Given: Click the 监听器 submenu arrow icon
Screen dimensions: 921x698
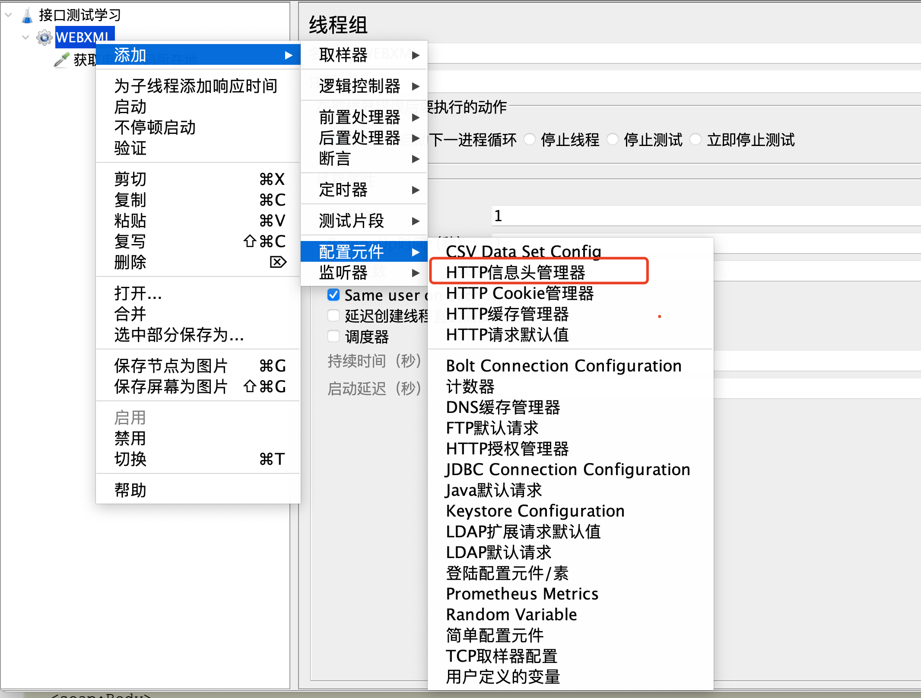Looking at the screenshot, I should pyautogui.click(x=416, y=273).
